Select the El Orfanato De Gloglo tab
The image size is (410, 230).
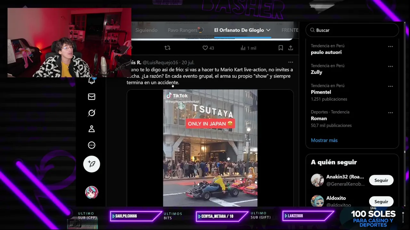coord(239,30)
